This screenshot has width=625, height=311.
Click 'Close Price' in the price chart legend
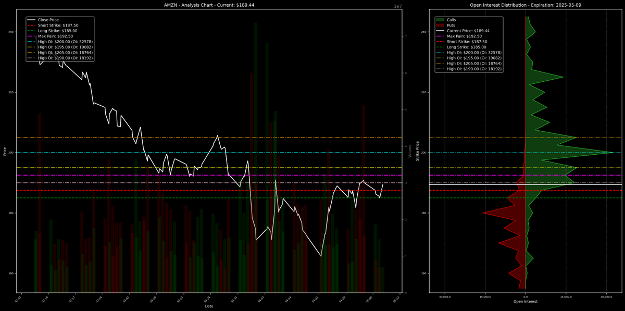(48, 20)
